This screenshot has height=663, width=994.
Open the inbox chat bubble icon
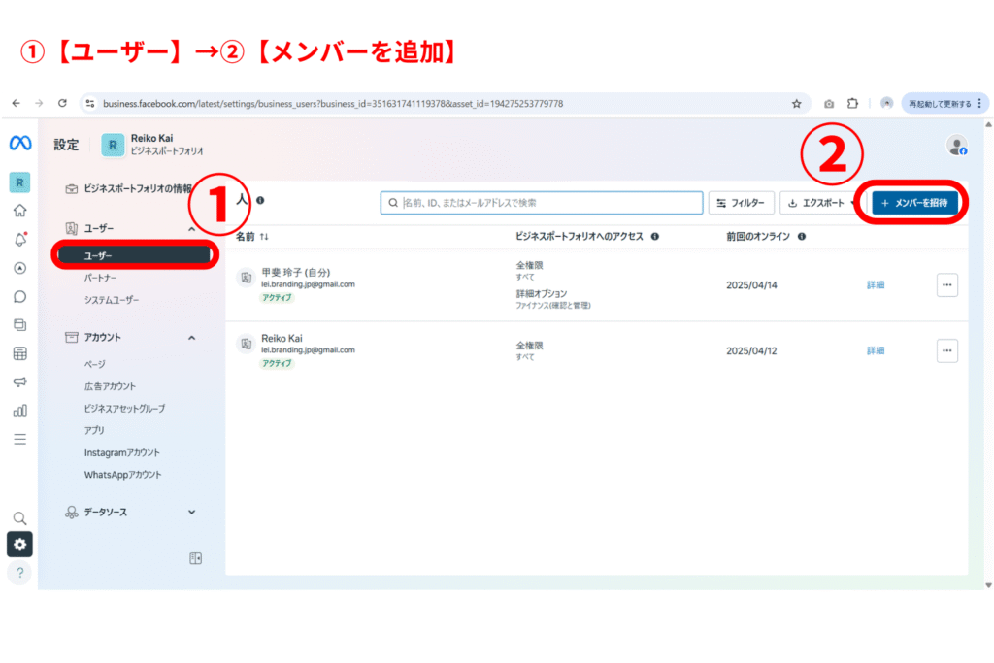click(x=19, y=297)
